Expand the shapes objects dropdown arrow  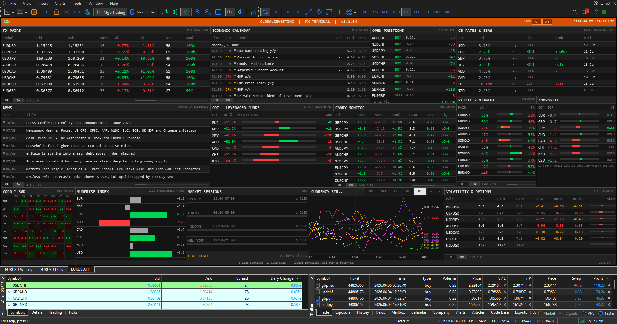click(x=355, y=13)
